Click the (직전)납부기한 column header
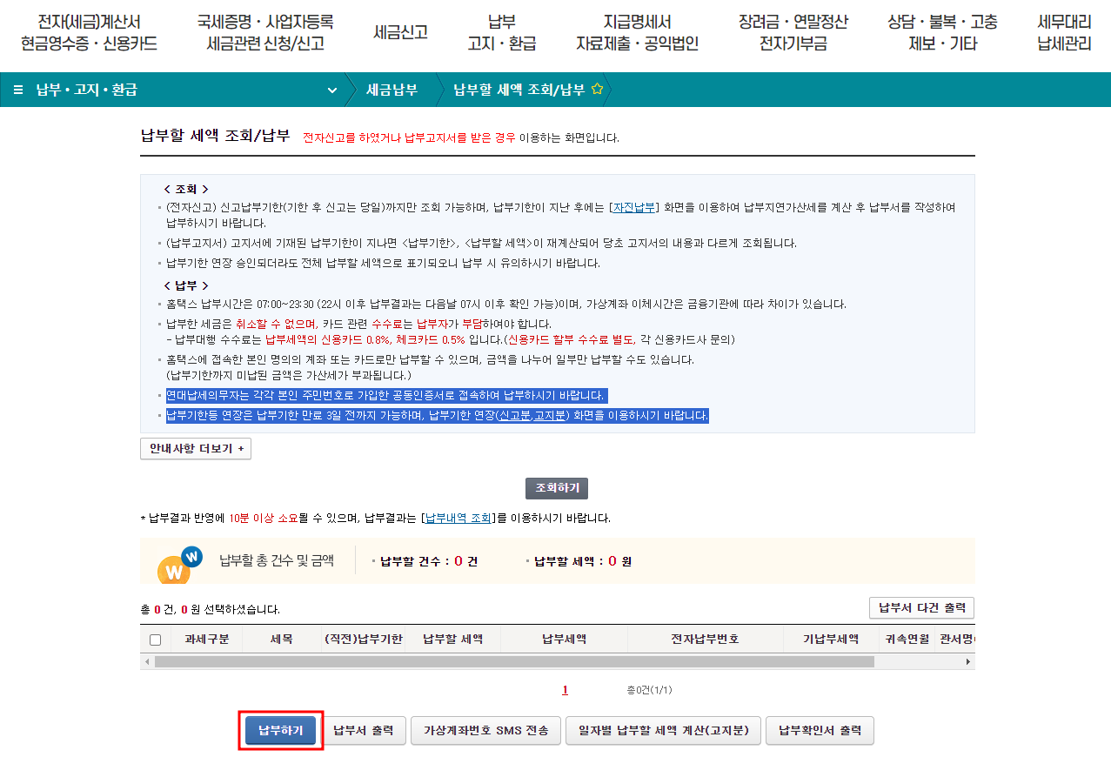Image resolution: width=1111 pixels, height=757 pixels. click(x=363, y=639)
